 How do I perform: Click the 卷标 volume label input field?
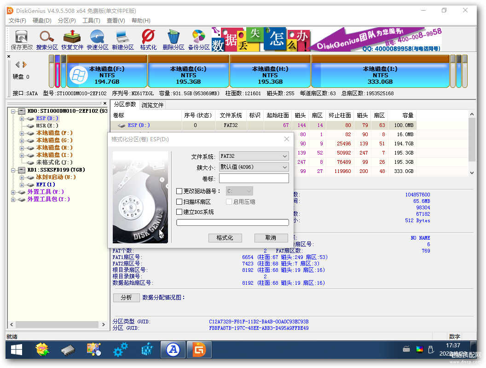click(x=254, y=178)
